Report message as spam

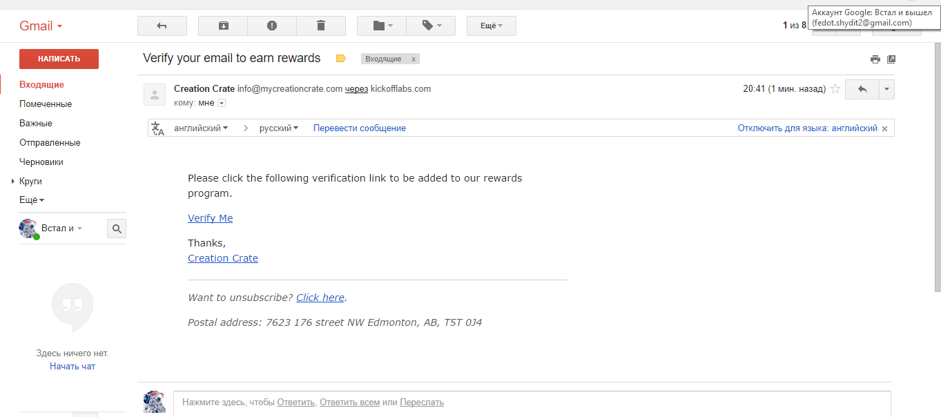272,26
